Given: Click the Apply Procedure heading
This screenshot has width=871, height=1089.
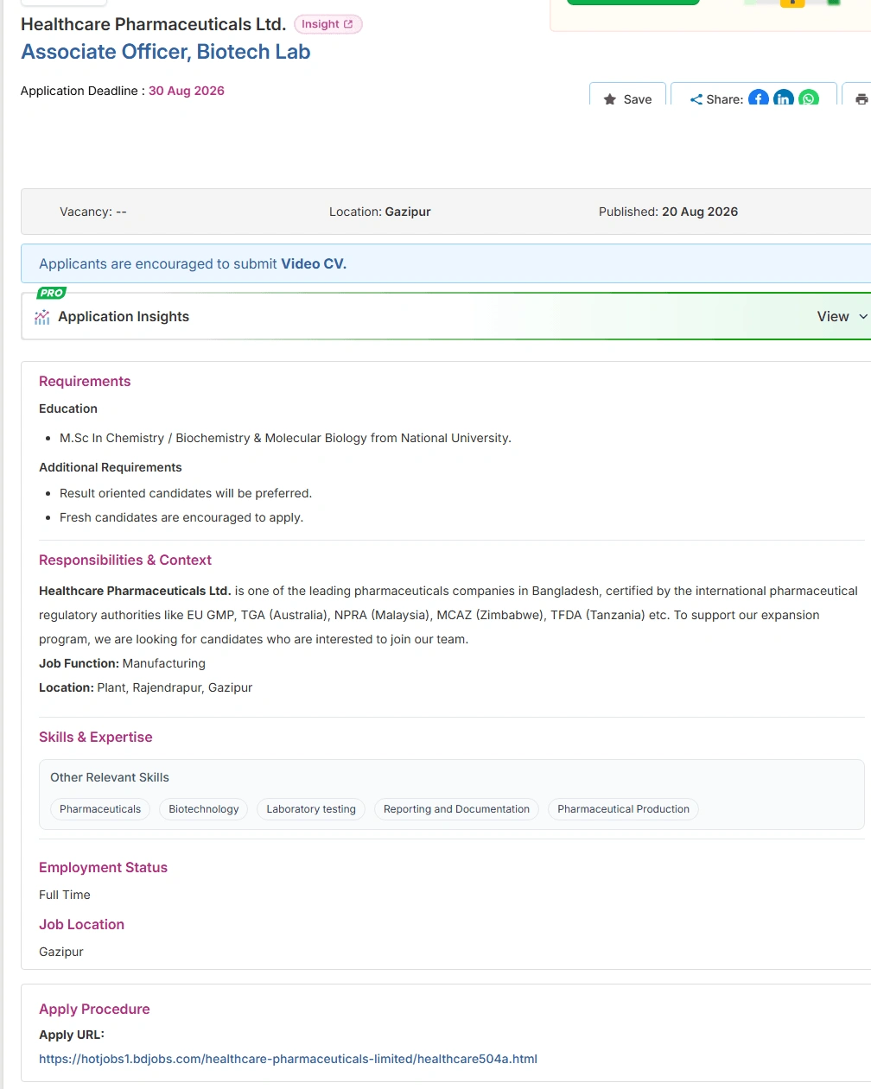Looking at the screenshot, I should pyautogui.click(x=94, y=1010).
